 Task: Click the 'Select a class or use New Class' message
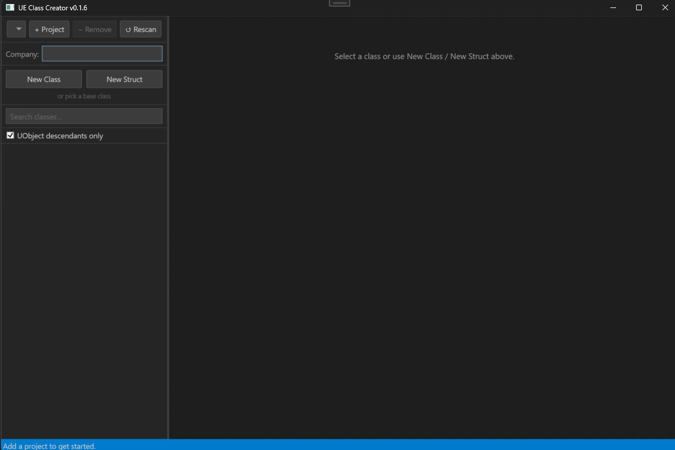pos(424,57)
